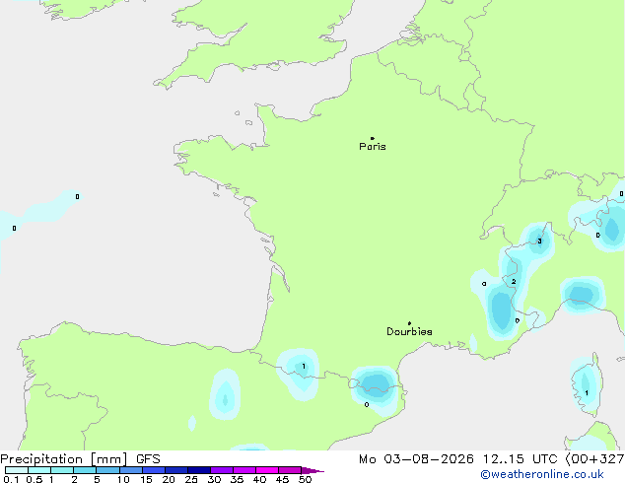Click the 'Precipitation [mm]' title text
This screenshot has height=483, width=625.
click(64, 459)
